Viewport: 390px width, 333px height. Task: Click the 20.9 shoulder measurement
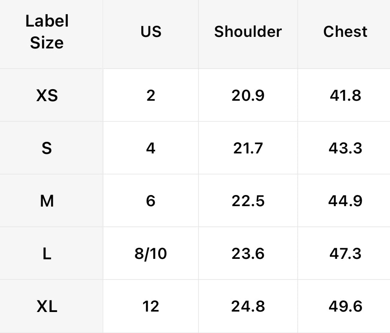(x=248, y=95)
